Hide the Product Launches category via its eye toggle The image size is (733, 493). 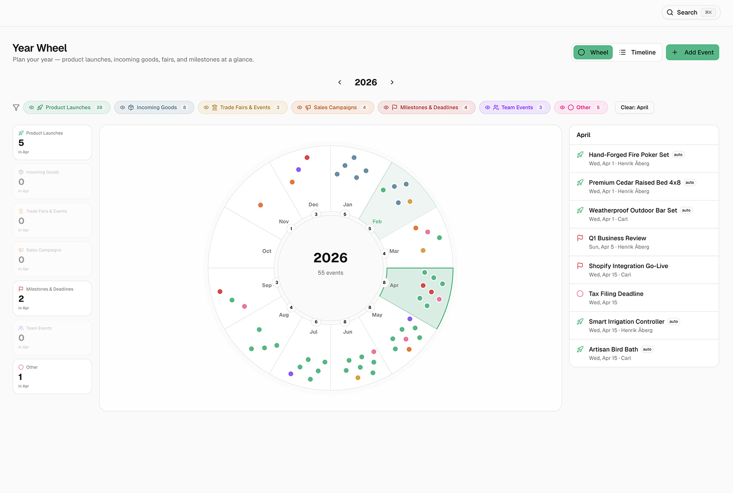31,108
